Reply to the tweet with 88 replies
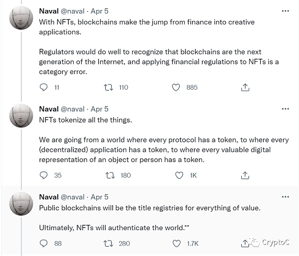Image resolution: width=299 pixels, height=256 pixels. [x=44, y=243]
